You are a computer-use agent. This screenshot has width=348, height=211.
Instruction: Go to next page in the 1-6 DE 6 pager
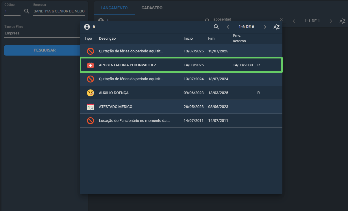(265, 27)
